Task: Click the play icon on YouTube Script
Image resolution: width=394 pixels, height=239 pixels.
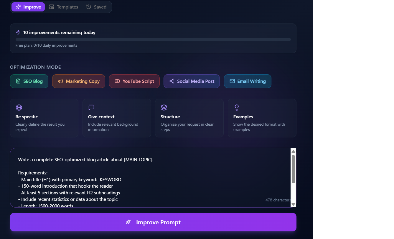Action: pos(117,81)
